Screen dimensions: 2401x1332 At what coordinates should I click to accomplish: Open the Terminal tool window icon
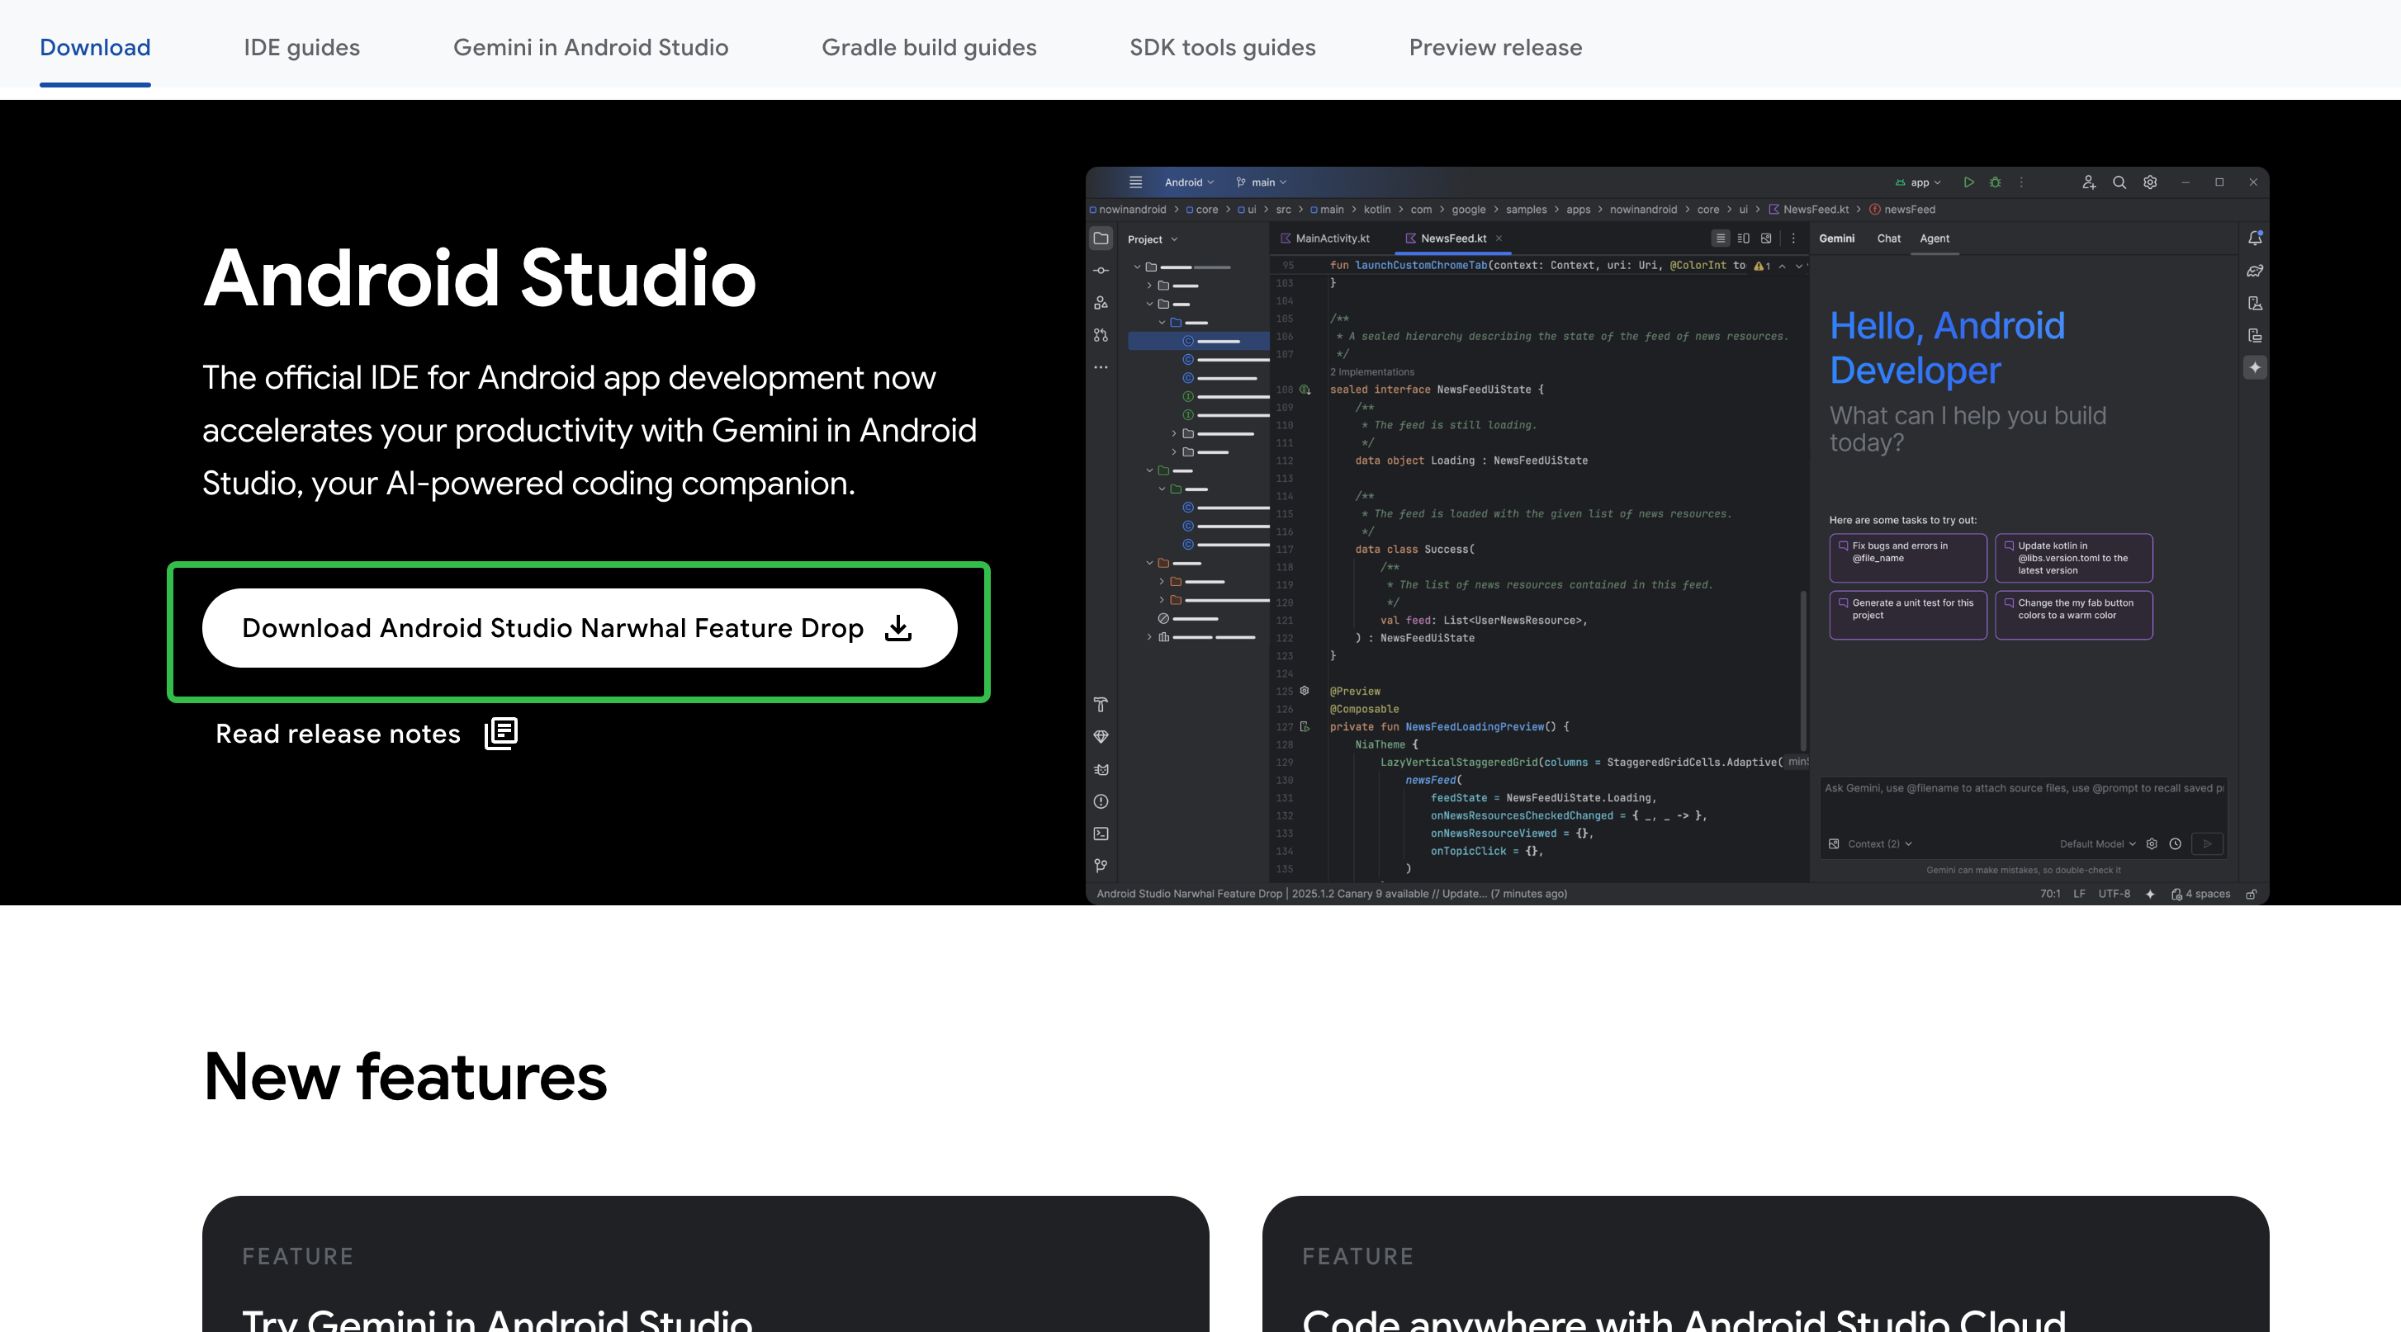pyautogui.click(x=1101, y=834)
